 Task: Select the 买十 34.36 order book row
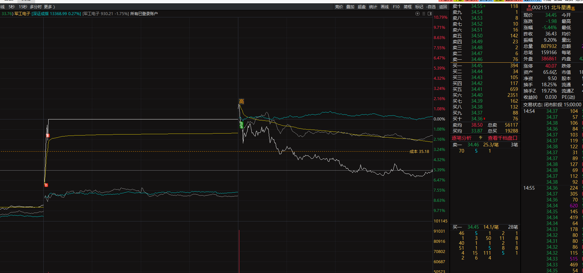pyautogui.click(x=485, y=119)
